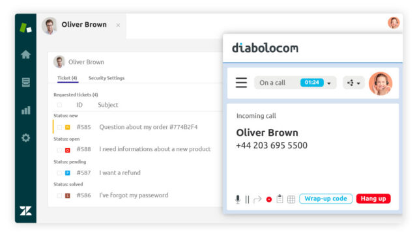Open ticket 'I want a refund'

120,173
